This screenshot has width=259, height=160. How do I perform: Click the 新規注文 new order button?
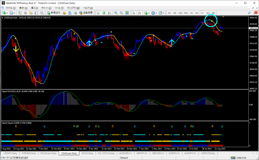(54, 13)
